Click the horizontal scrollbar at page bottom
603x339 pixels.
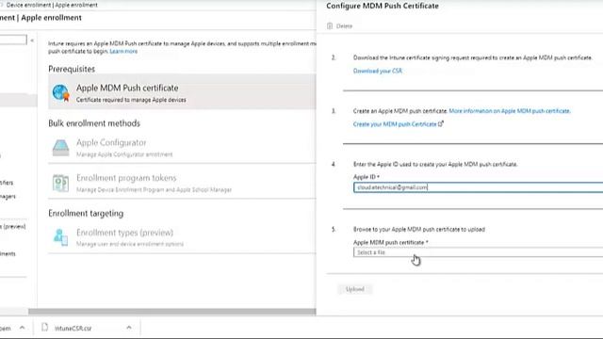coord(171,312)
